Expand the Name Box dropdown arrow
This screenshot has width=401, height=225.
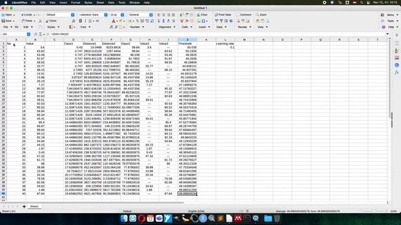[x=29, y=34]
